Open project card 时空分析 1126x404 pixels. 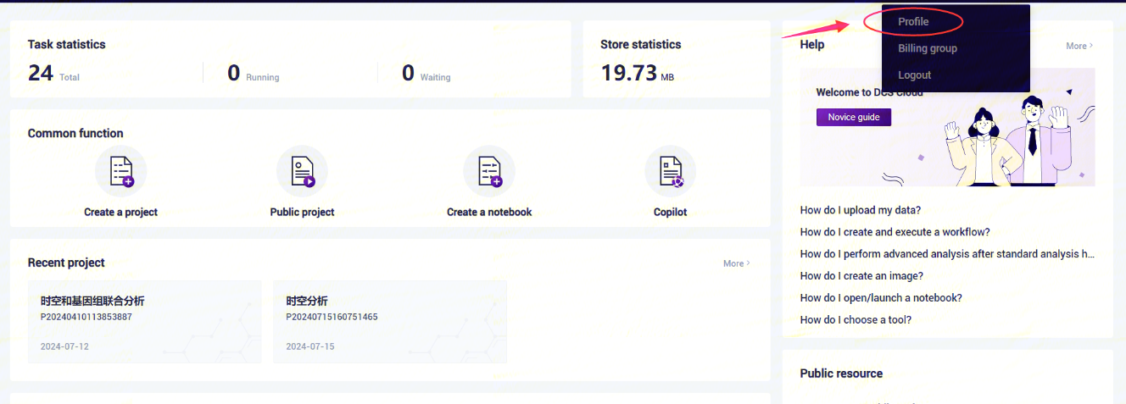390,322
